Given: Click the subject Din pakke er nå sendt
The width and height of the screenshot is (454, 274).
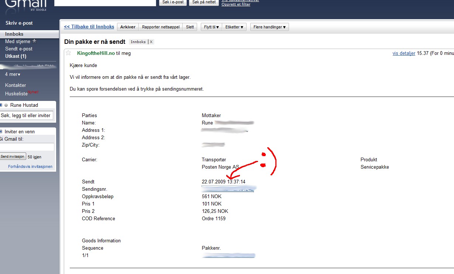Looking at the screenshot, I should click(95, 42).
